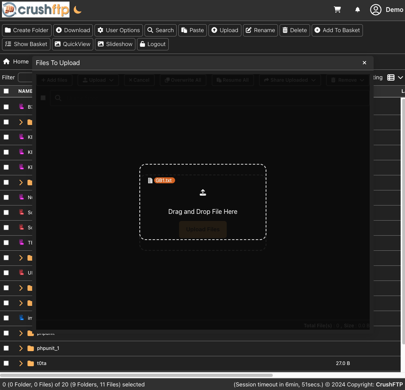Click the session timeout status text

coord(278,384)
